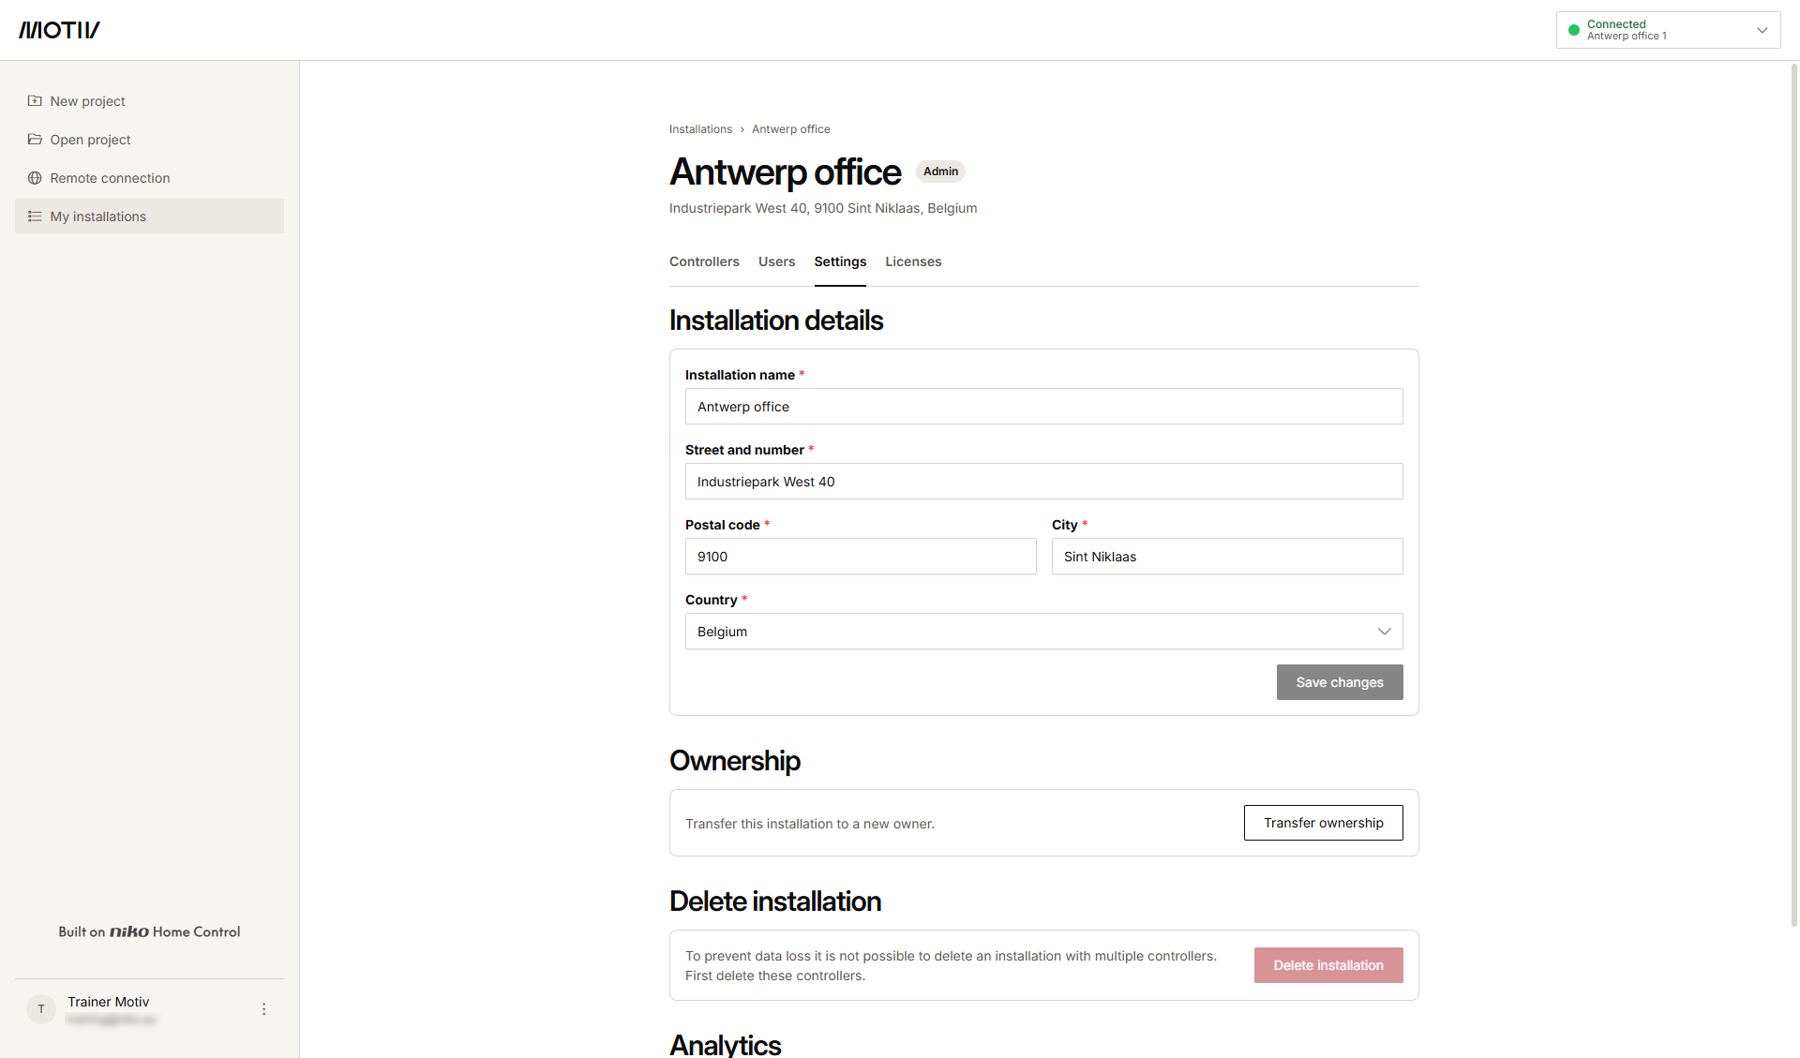This screenshot has height=1058, width=1800.
Task: Open New project from the sidebar
Action: (x=149, y=101)
